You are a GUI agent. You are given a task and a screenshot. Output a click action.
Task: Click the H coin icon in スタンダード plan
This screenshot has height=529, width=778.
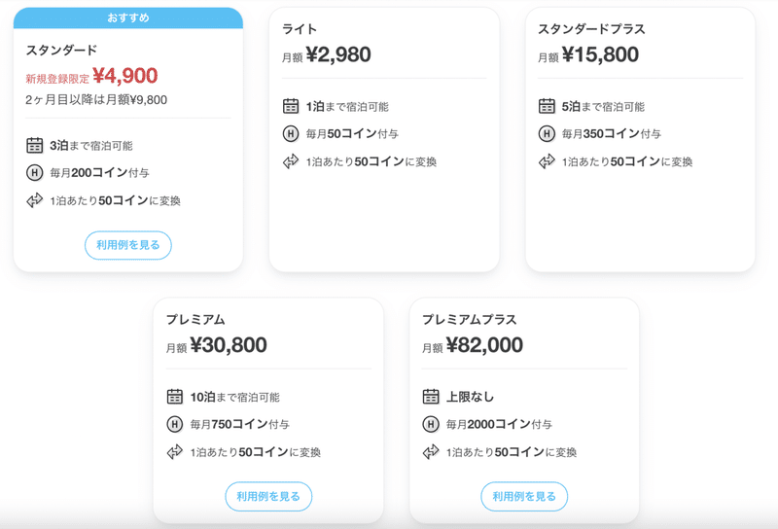point(34,173)
